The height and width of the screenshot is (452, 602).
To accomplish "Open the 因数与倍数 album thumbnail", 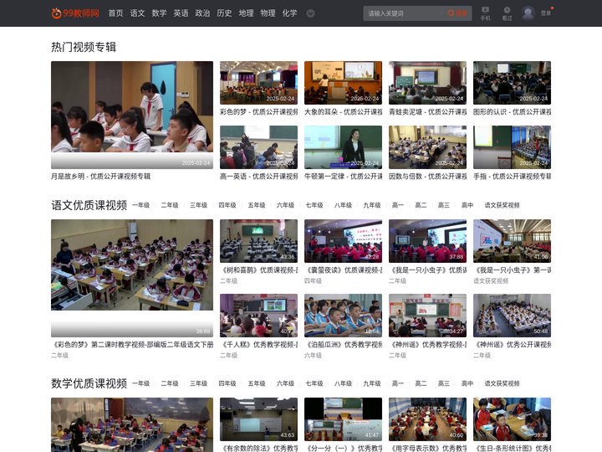I will coord(428,147).
